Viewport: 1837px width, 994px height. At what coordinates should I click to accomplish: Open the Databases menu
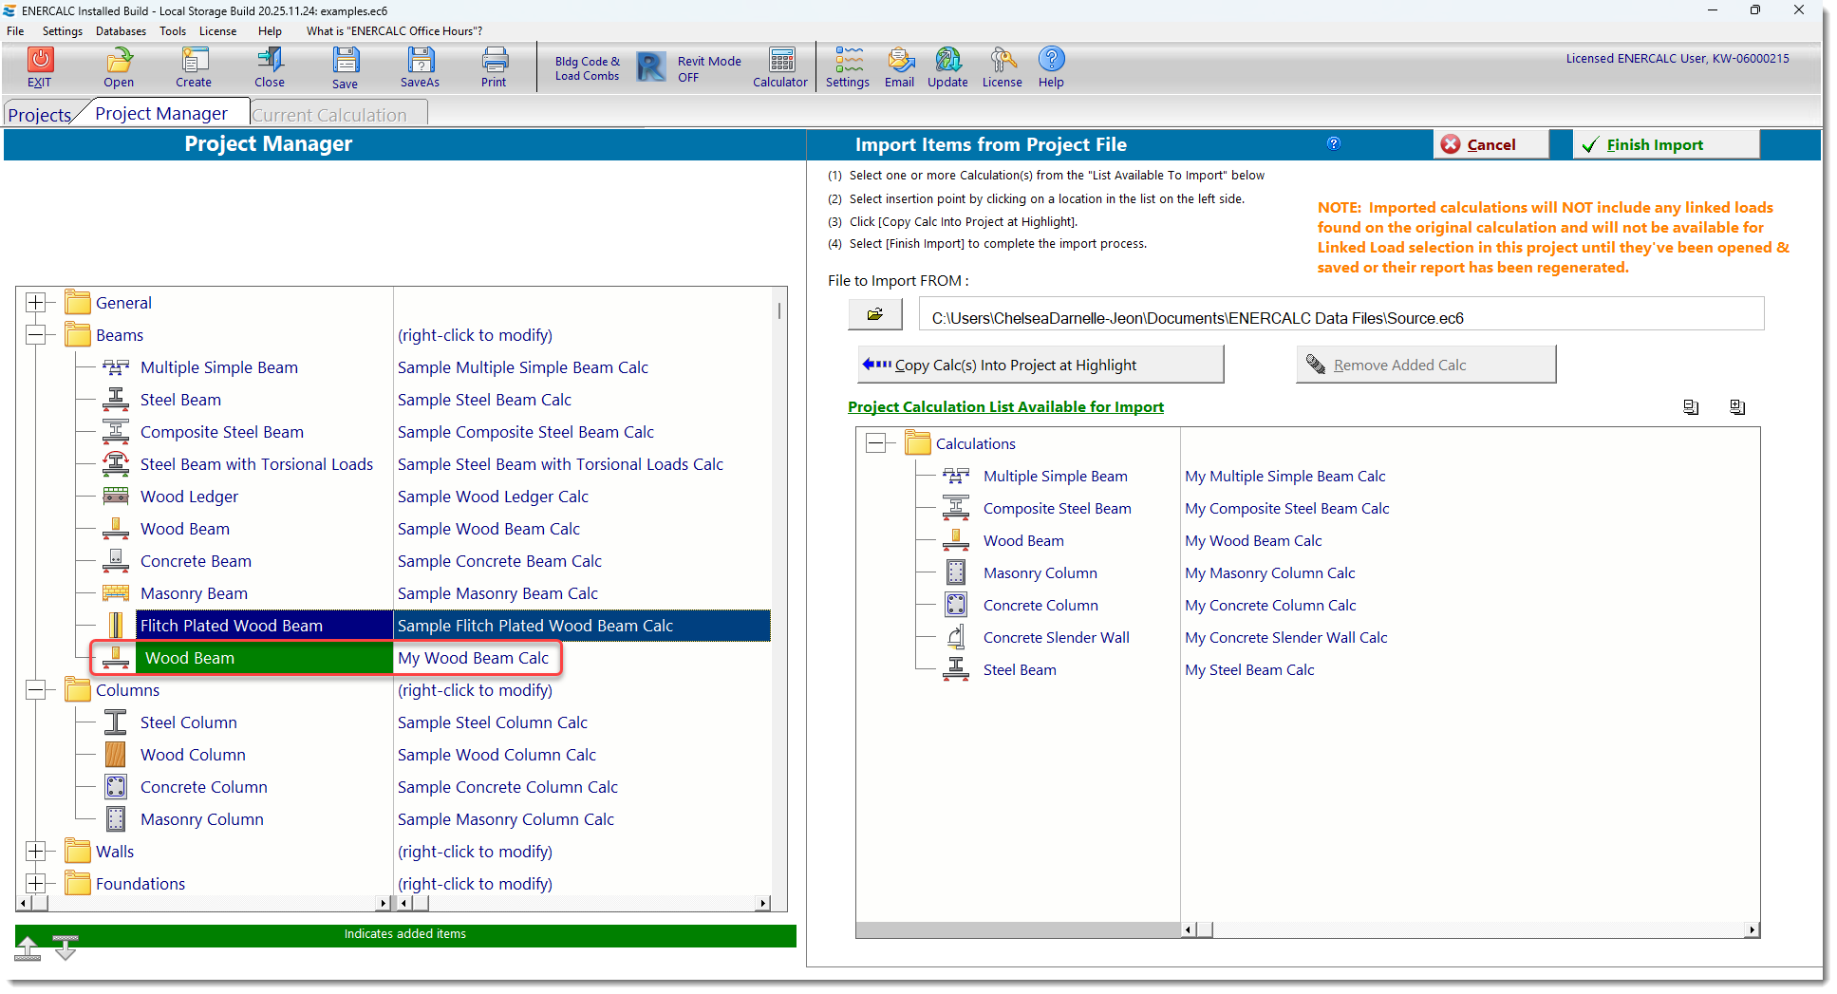pyautogui.click(x=121, y=30)
